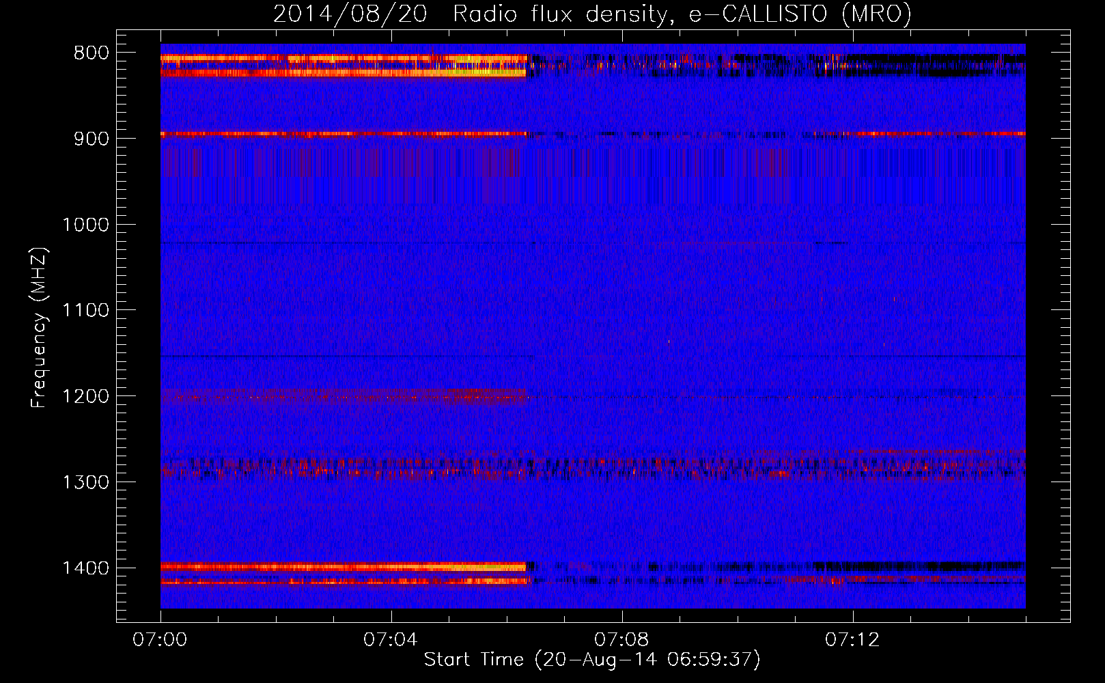This screenshot has width=1105, height=683.
Task: Click the 1300 frequency tick label
Action: 85,483
